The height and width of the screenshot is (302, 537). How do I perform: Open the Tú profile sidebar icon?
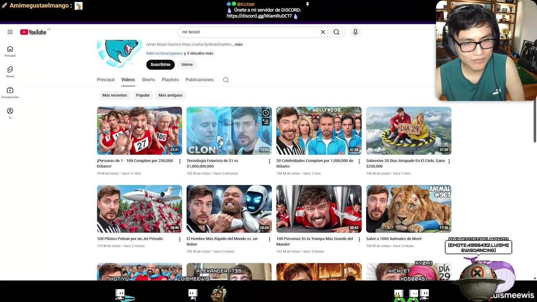click(10, 113)
